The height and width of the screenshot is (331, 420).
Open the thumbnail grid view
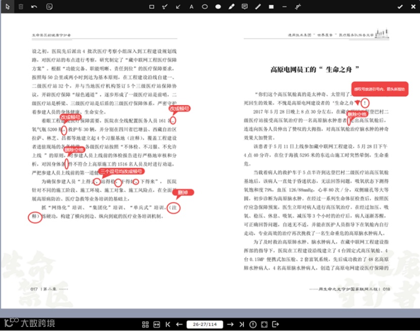click(146, 324)
